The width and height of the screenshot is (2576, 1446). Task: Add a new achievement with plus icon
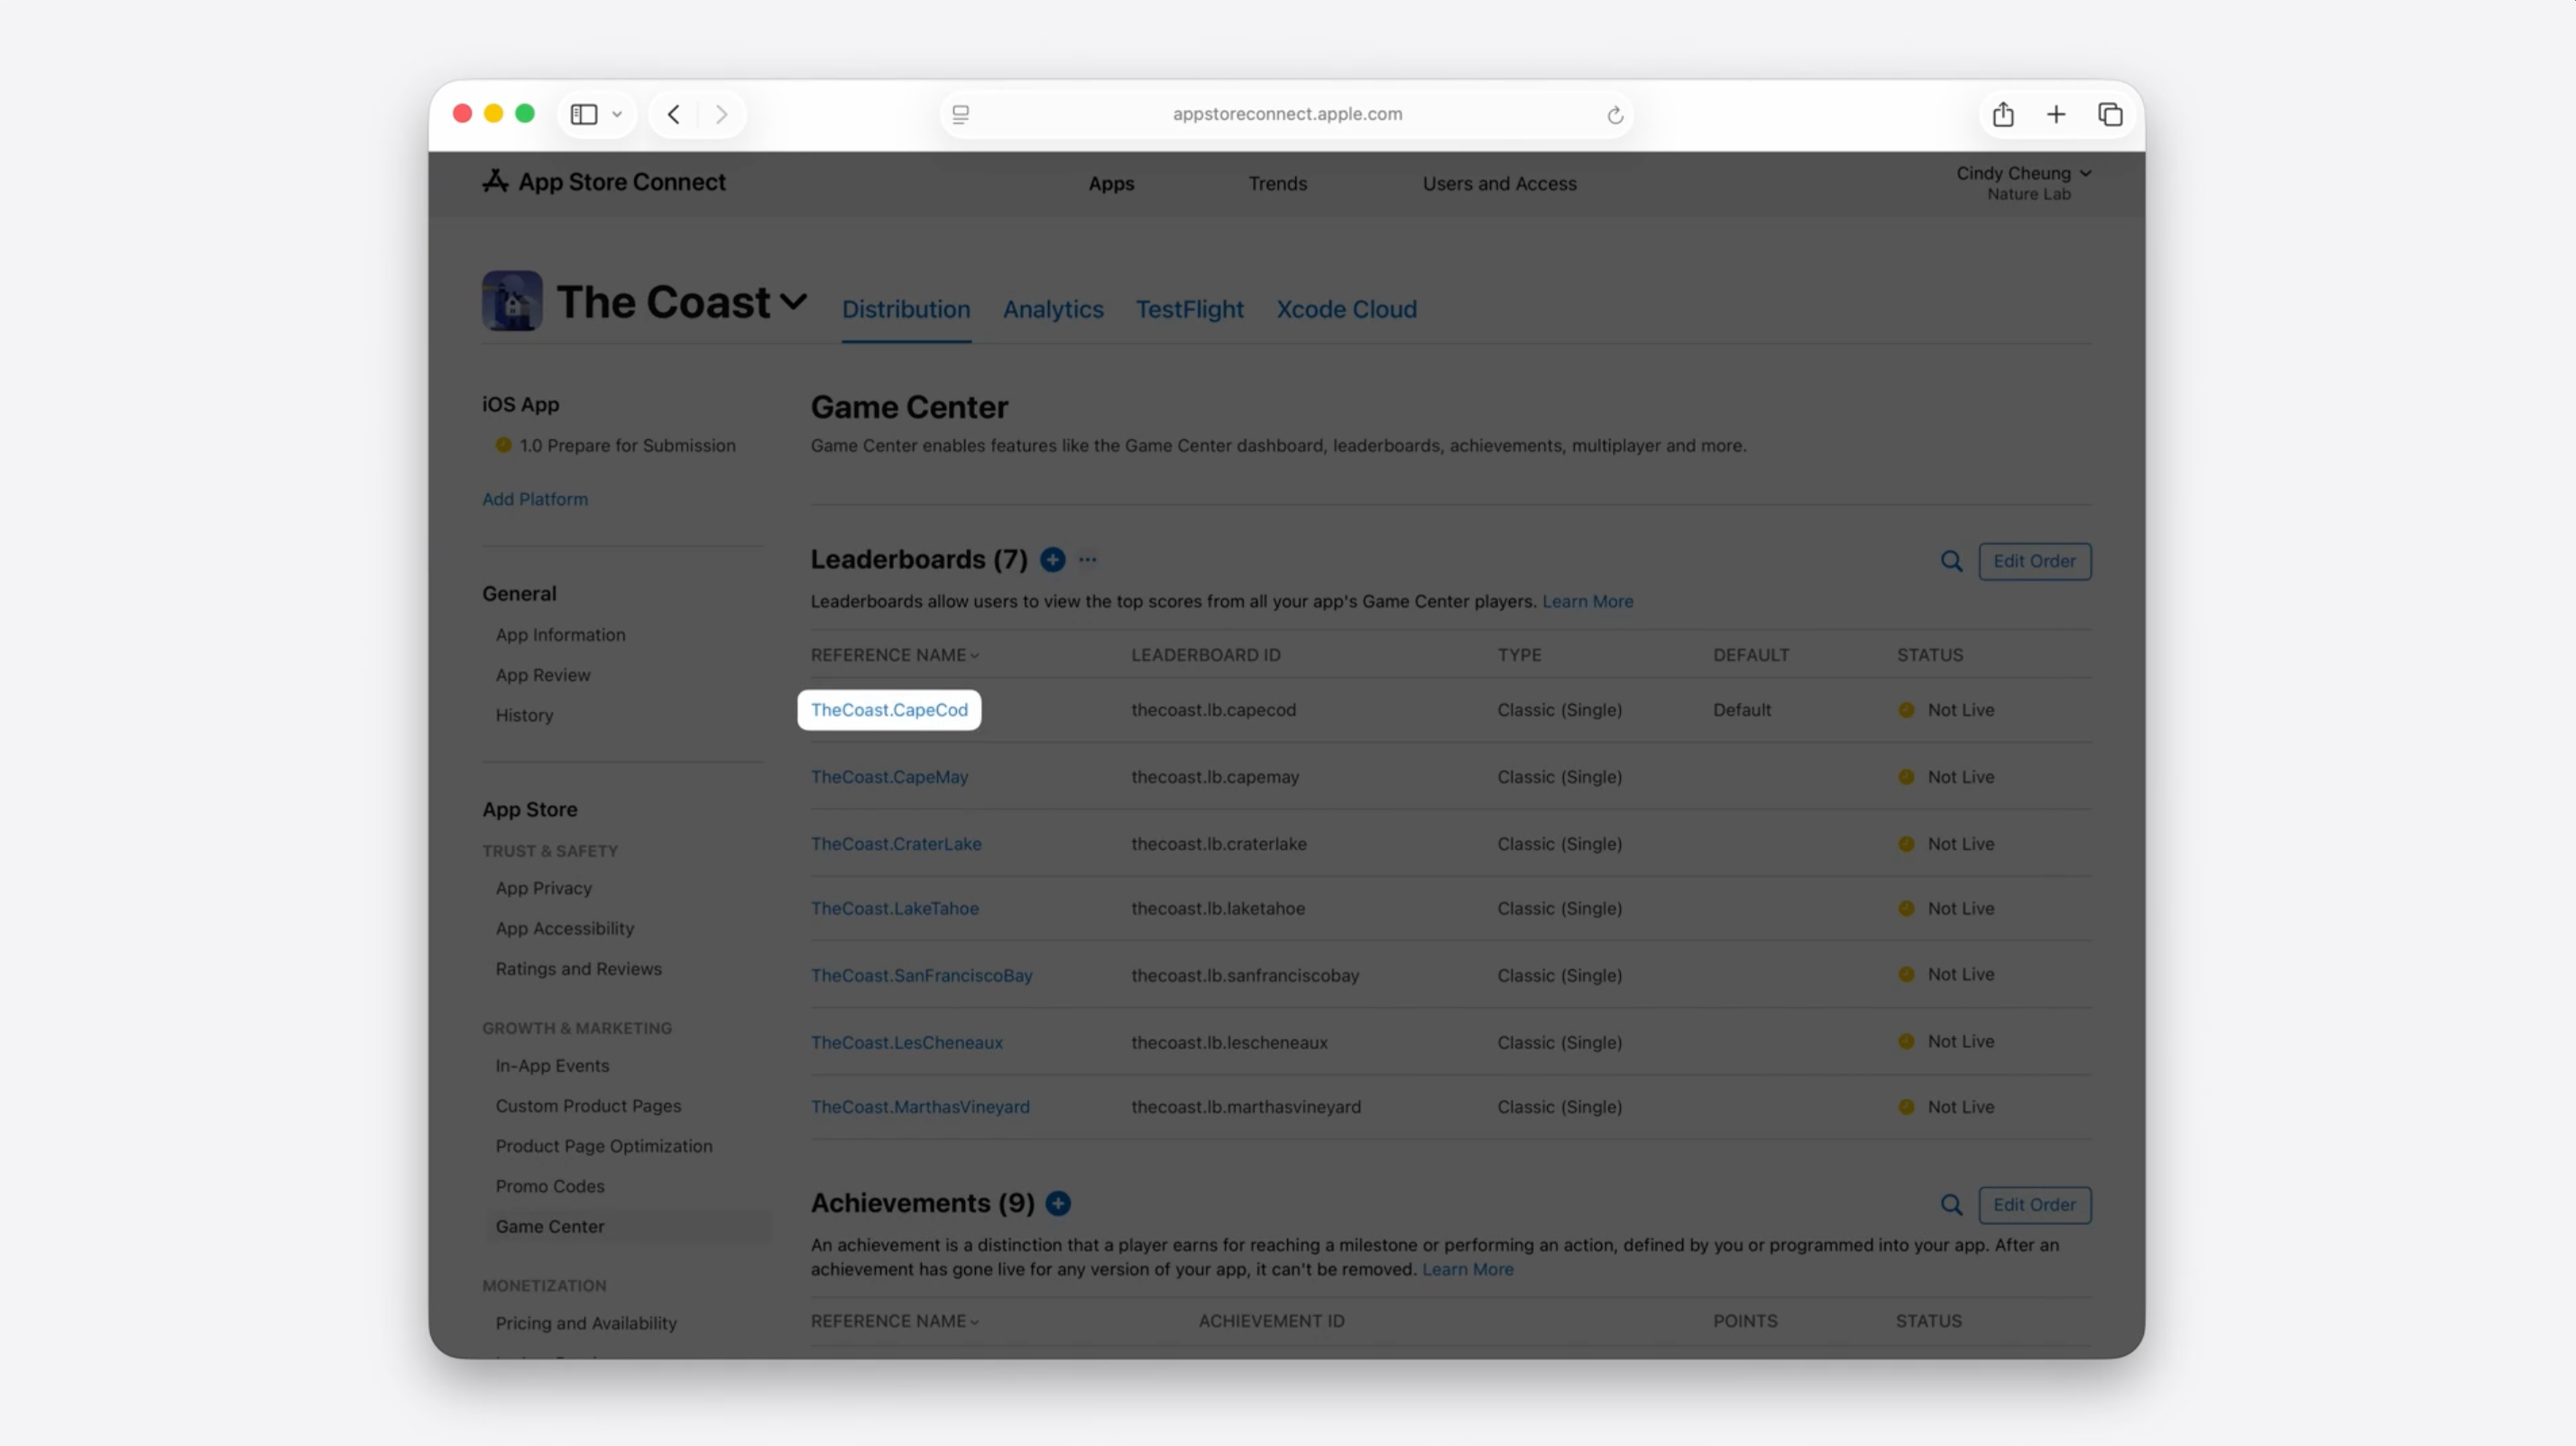1058,1203
